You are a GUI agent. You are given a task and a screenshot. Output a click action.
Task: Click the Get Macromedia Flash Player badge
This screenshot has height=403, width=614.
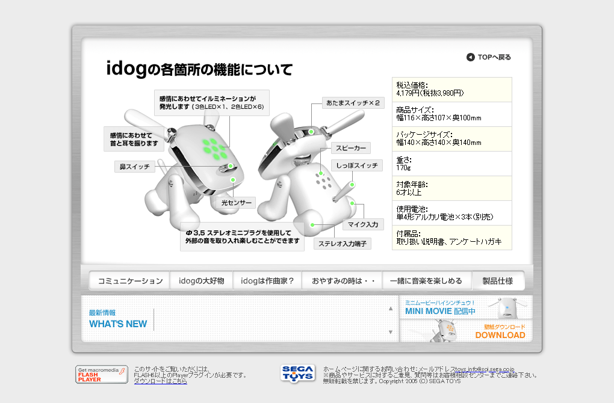pos(101,375)
